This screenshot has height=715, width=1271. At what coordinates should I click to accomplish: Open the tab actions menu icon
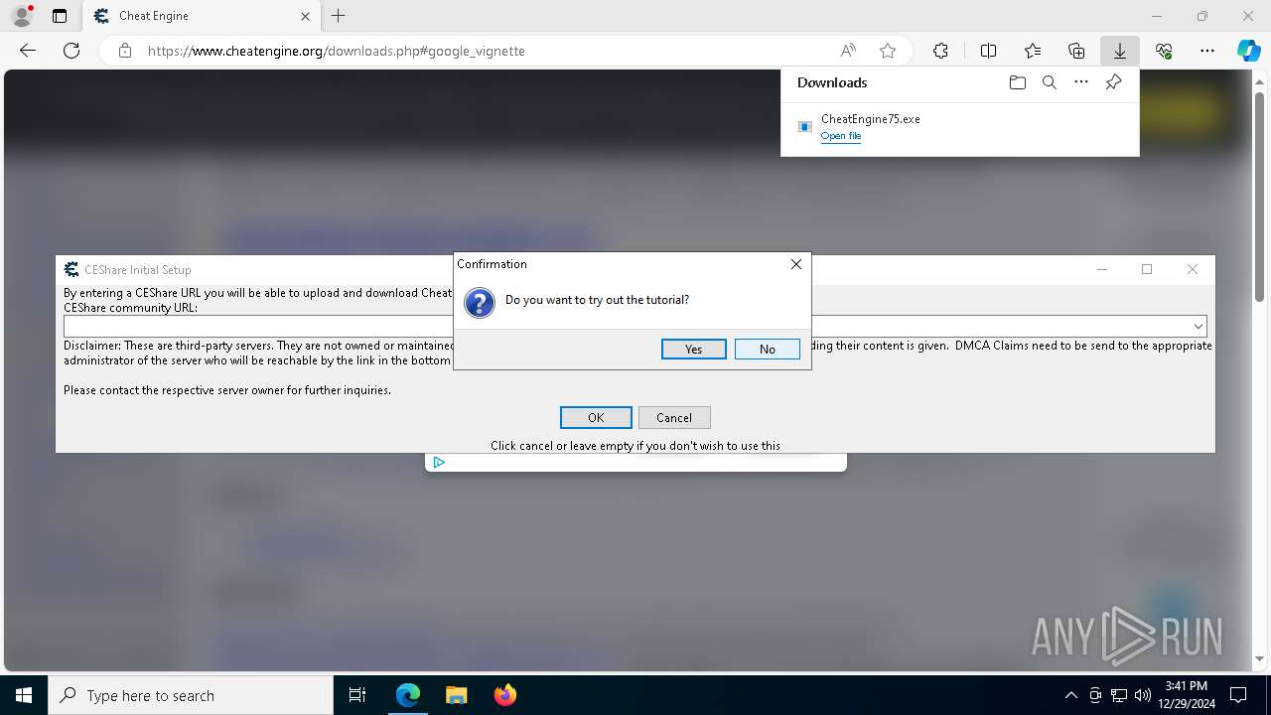(60, 16)
